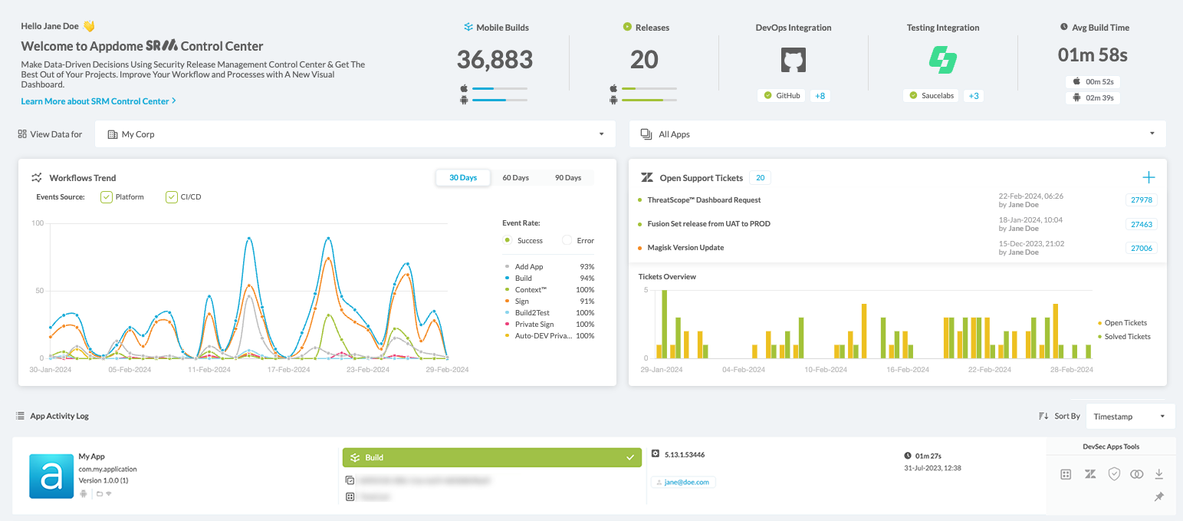Click the download icon in DevSec Apps Tools
The image size is (1183, 521).
1159,474
